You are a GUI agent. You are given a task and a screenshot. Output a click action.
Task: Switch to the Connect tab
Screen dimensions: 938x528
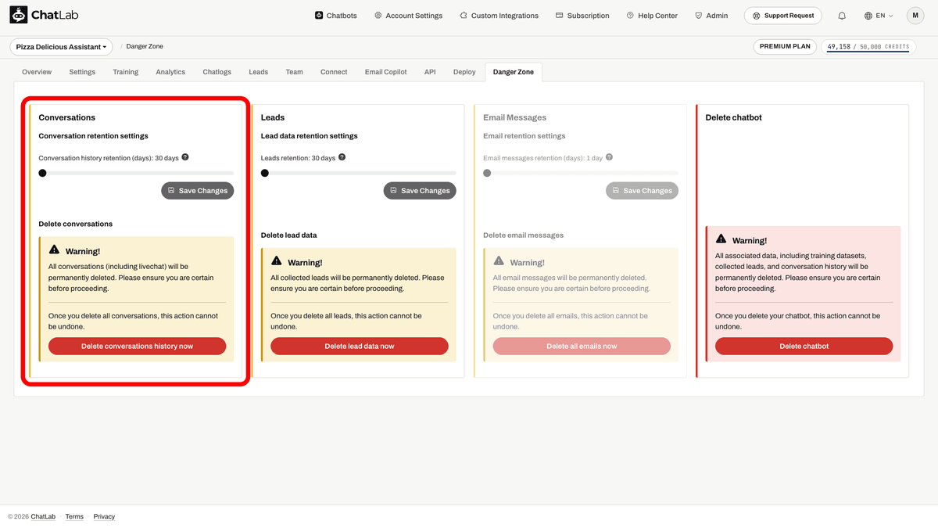[x=334, y=72]
